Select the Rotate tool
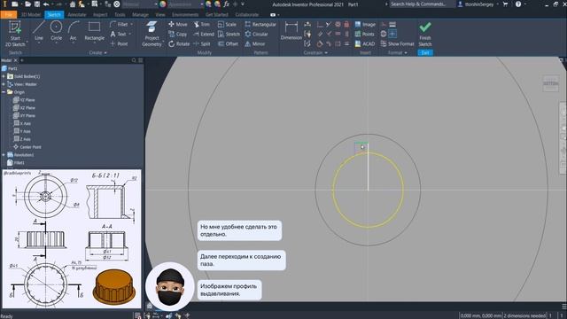Screen dimensions: 567x319 (179, 43)
